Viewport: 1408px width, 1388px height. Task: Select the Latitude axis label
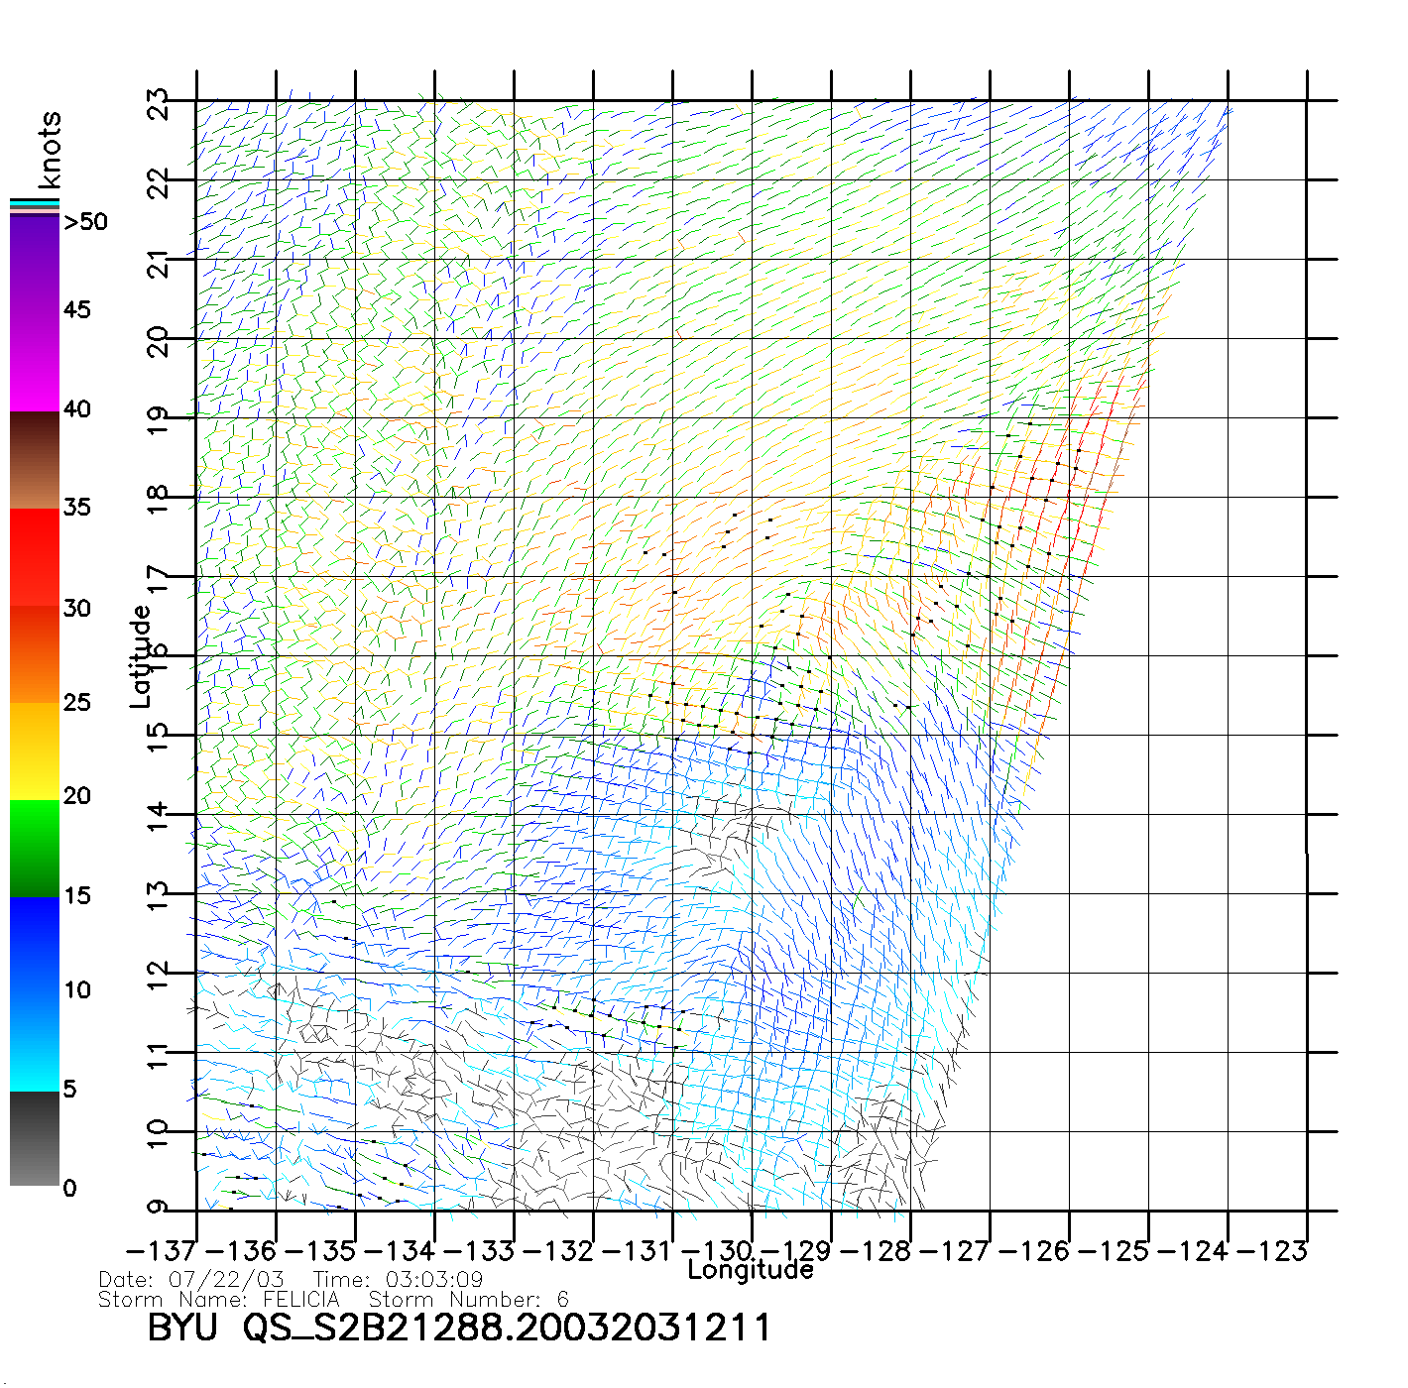pyautogui.click(x=141, y=656)
